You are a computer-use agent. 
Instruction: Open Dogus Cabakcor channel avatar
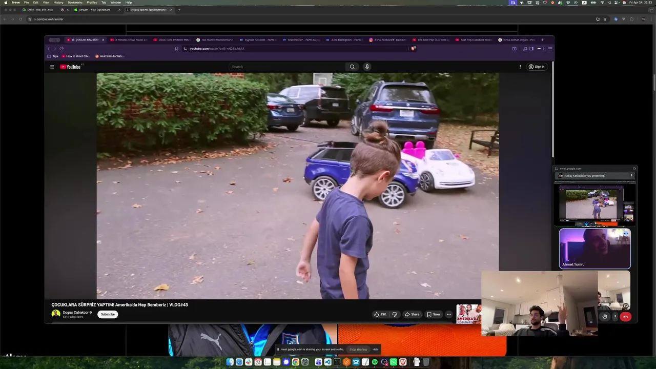tap(55, 314)
